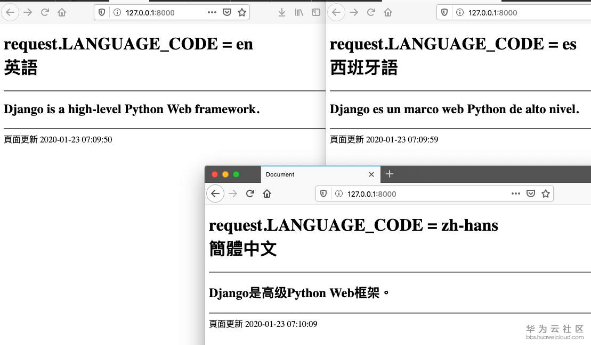Click timestamp '2020-01-23 07:09:59'

pos(402,139)
